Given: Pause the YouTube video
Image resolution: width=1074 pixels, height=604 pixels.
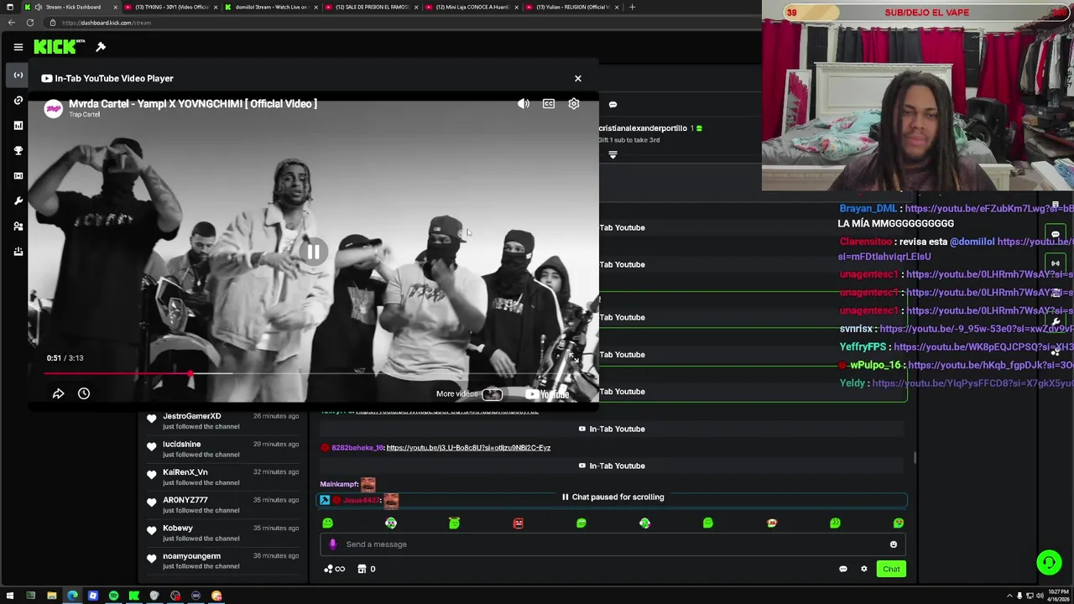Looking at the screenshot, I should pyautogui.click(x=313, y=252).
